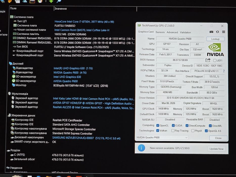Open the GPU selection dropdown in GPU-Z
236x177 pixels.
(162, 137)
